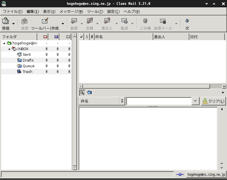Select the Sent folder

tap(27, 55)
